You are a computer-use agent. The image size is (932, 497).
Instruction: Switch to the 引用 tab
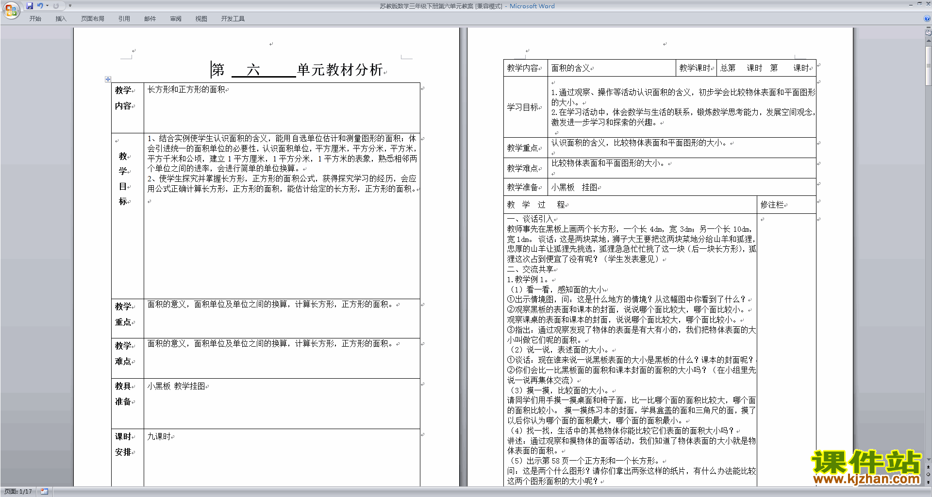124,19
